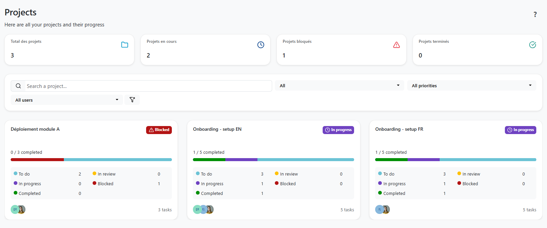Click the warning triangle on Projets bloqués

coord(397,45)
